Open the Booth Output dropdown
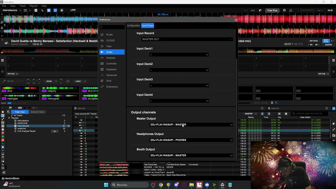Screen dimensions: 336x189 pyautogui.click(x=191, y=155)
